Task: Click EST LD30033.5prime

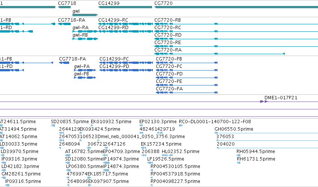Action: click(18, 144)
